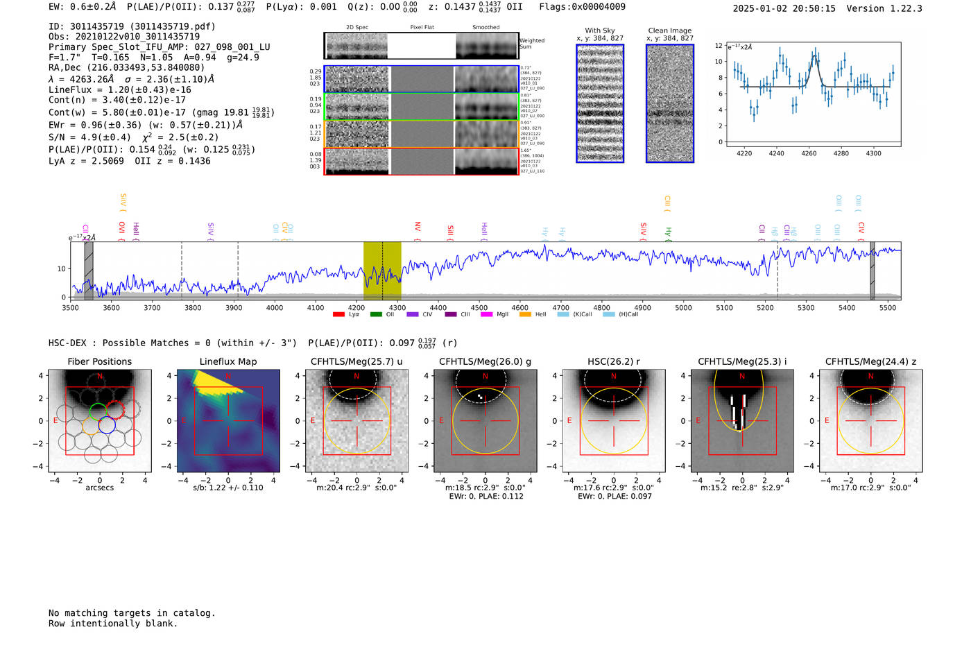Viewport: 971px width, 661px height.
Task: Click the '2D Spec' column header
Action: click(357, 28)
